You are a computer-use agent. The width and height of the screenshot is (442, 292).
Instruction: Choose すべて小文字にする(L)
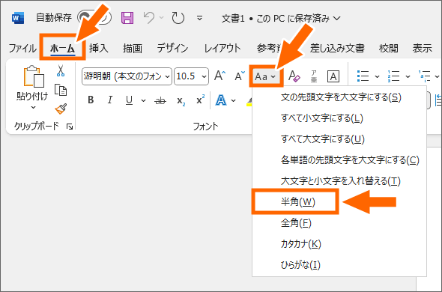pos(339,118)
